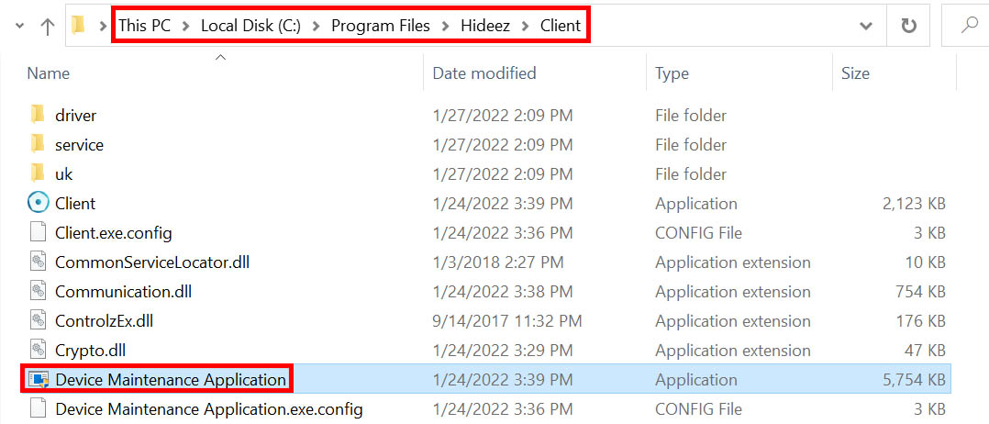This screenshot has width=989, height=424.
Task: Click the Client.exe.config file icon
Action: pos(38,232)
